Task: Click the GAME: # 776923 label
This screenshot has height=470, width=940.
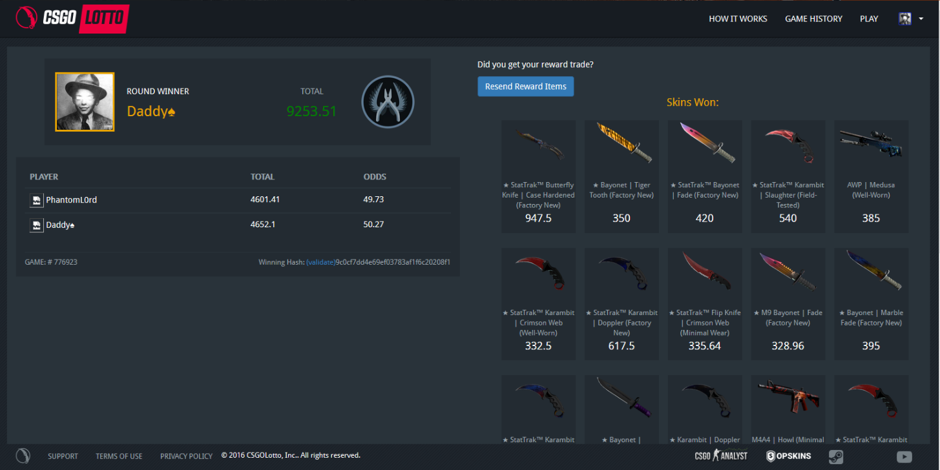Action: tap(51, 262)
